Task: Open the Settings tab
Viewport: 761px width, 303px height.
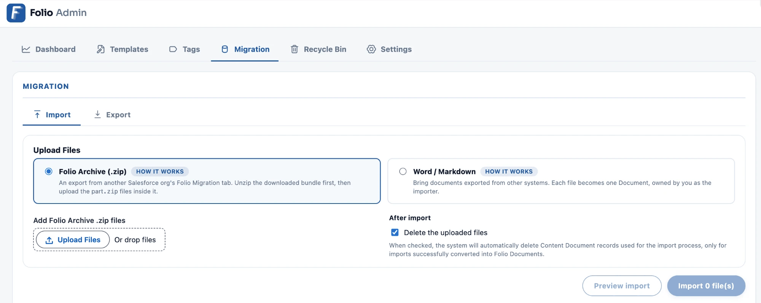Action: (389, 49)
